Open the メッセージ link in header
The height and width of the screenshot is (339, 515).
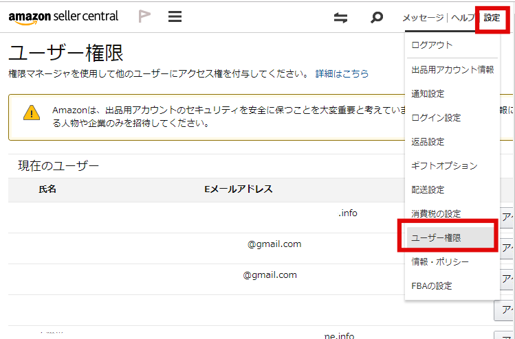(x=423, y=18)
